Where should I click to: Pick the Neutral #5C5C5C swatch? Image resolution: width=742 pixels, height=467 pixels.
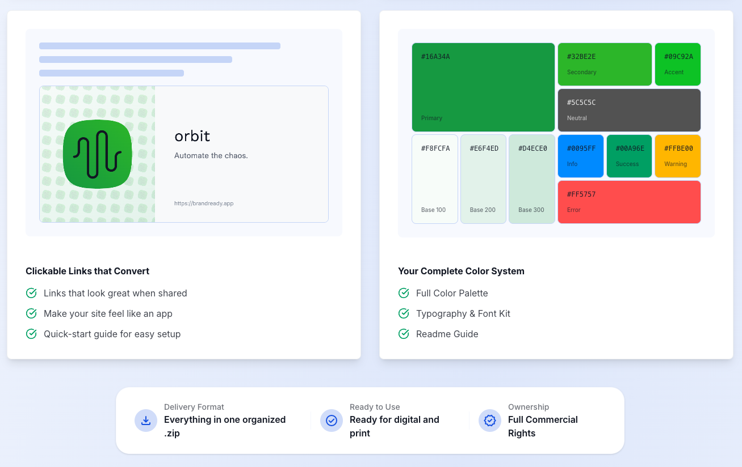coord(629,110)
